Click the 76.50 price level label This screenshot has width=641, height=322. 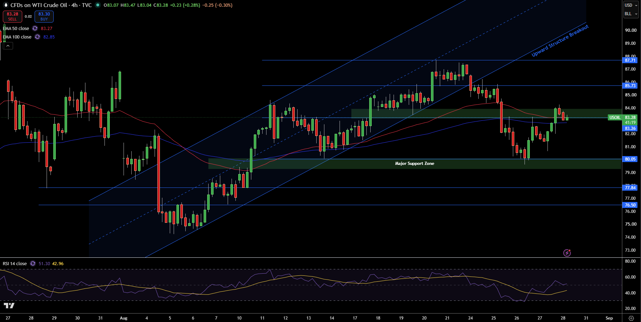pos(630,205)
